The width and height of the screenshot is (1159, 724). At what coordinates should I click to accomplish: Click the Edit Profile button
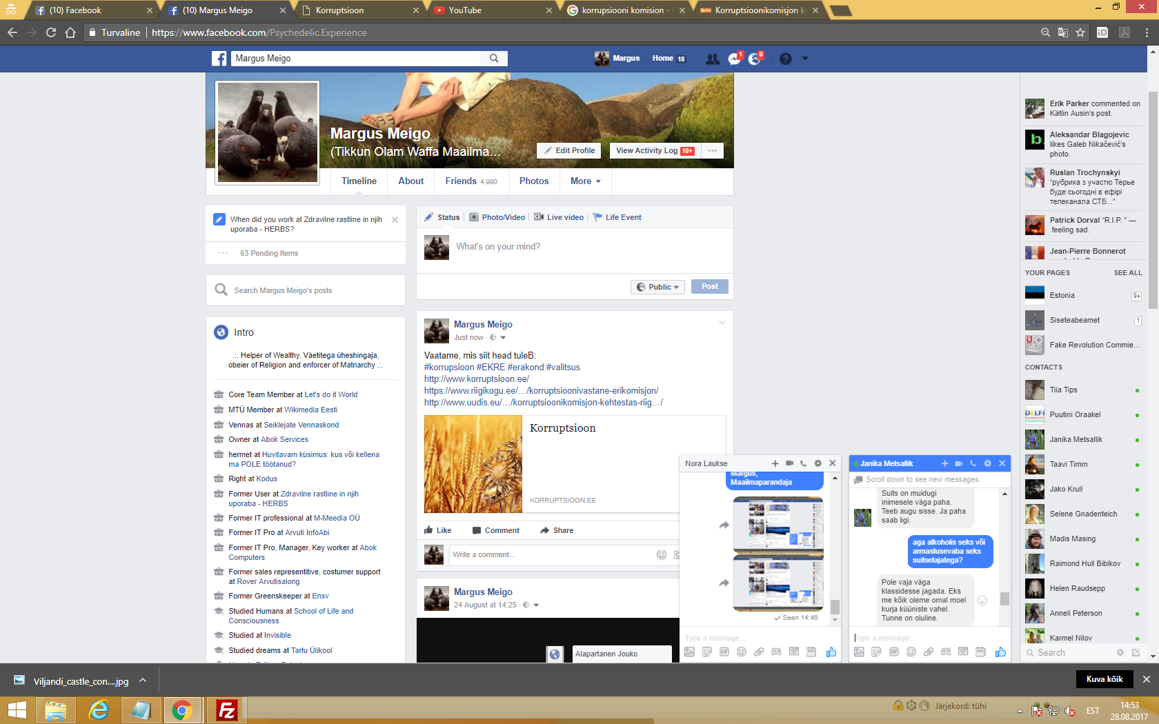pyautogui.click(x=569, y=150)
